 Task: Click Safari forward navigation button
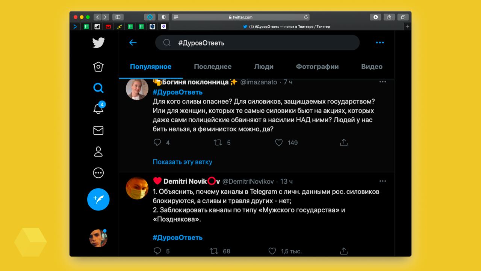(105, 17)
